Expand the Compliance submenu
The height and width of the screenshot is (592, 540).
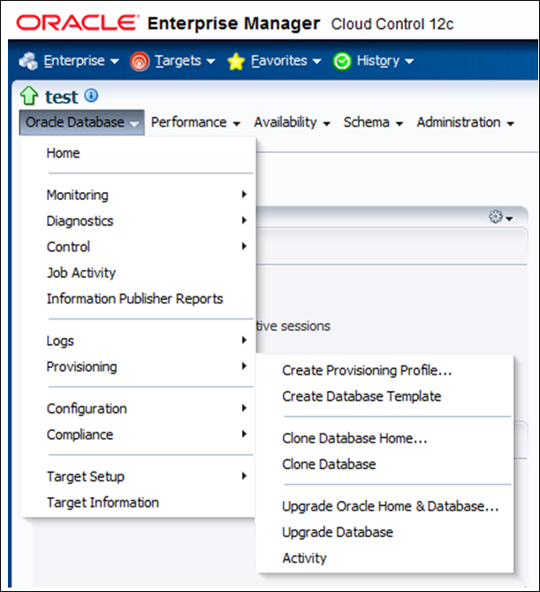tap(139, 434)
